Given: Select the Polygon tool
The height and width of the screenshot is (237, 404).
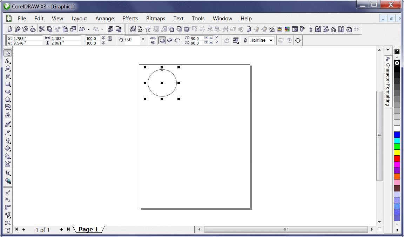Looking at the screenshot, I should [8, 100].
